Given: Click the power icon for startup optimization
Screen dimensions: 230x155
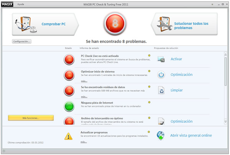Looking at the screenshot, I should click(161, 74).
